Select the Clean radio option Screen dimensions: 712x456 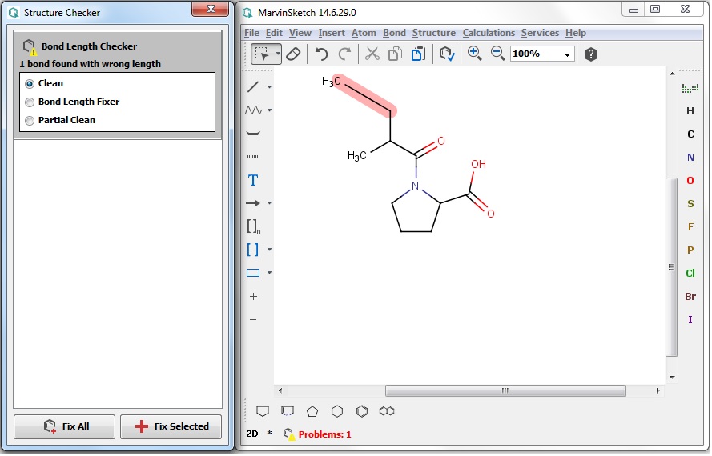pos(30,83)
